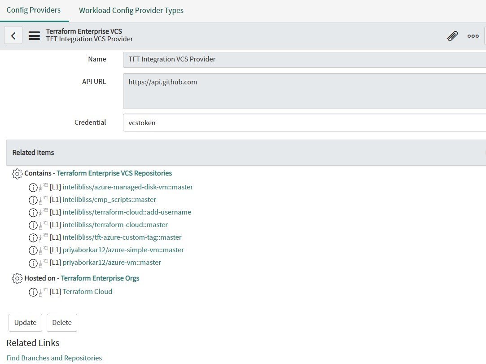
Task: Open intelibliss/azure-managed-disk-vm::master repository
Action: pos(128,187)
